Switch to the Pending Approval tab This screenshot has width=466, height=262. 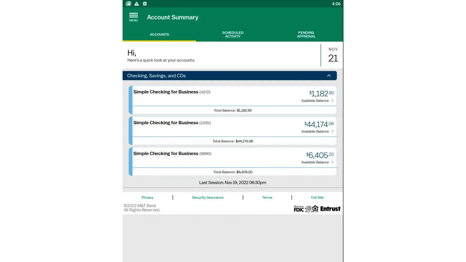pyautogui.click(x=306, y=34)
